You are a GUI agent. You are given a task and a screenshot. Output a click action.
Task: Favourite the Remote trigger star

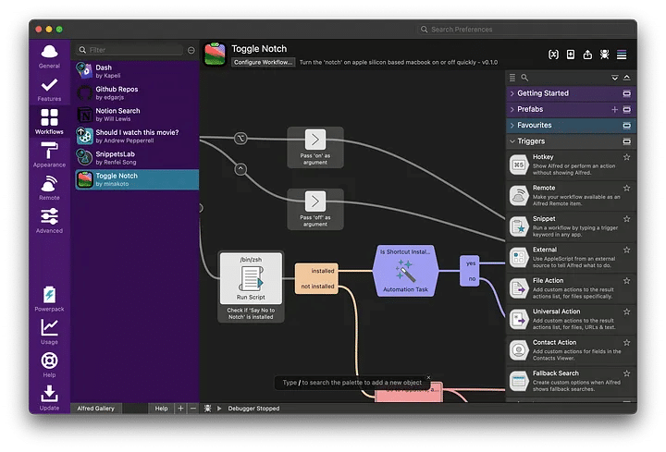pos(626,188)
